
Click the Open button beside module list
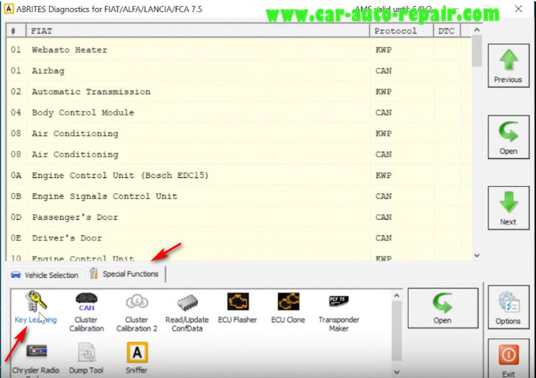(508, 137)
